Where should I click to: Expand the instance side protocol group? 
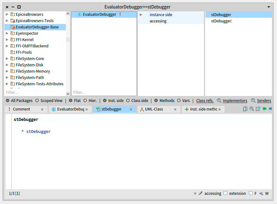[141, 15]
